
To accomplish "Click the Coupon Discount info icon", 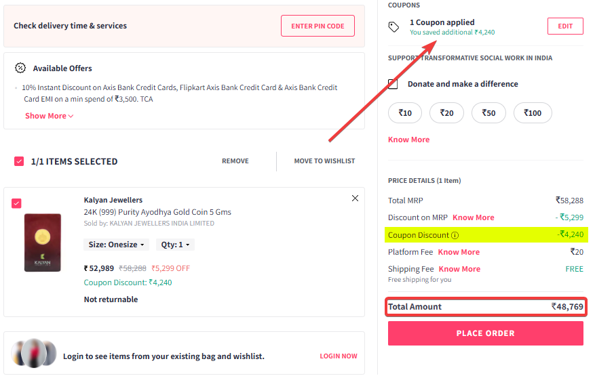I will tap(455, 236).
